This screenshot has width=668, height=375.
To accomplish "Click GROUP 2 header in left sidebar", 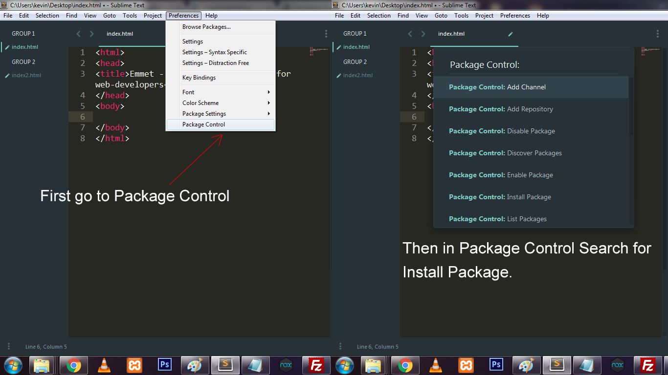I will tap(23, 62).
